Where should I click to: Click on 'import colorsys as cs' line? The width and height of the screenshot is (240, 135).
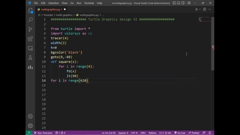pos(71,33)
